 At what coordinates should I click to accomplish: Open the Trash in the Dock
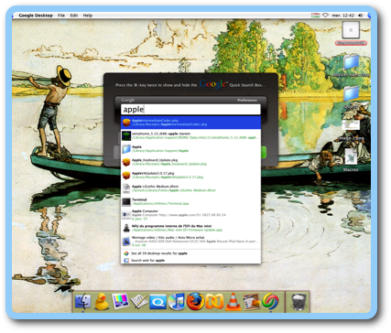tap(299, 301)
